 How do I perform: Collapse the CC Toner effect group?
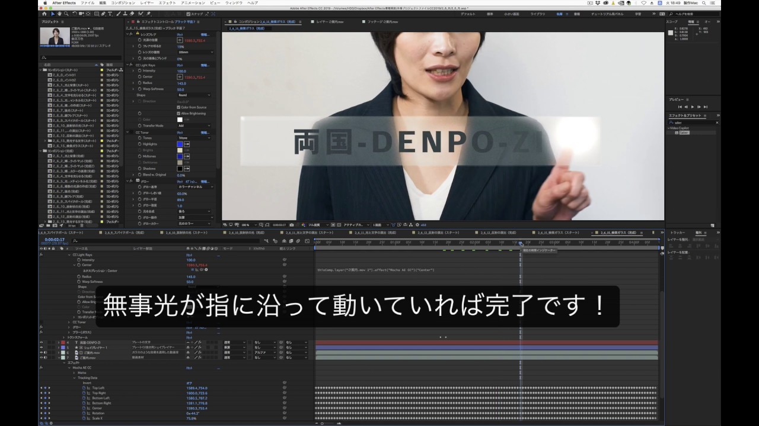tap(127, 133)
